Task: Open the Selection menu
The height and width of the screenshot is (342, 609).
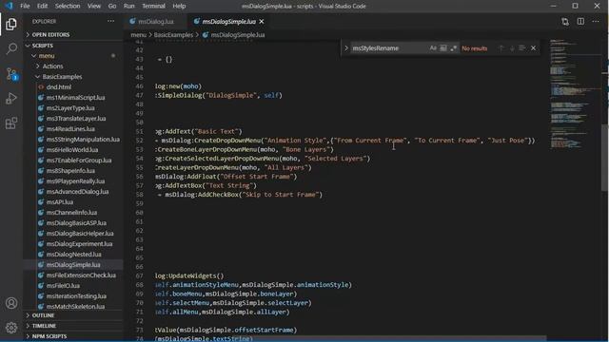Action: tap(68, 6)
